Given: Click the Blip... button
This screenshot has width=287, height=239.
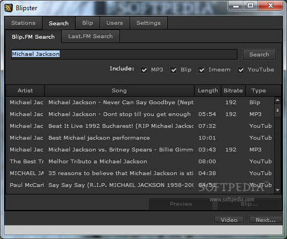Looking at the screenshot, I should 249,204.
